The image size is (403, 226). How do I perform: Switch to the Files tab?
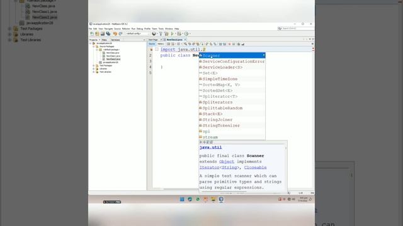(104, 40)
